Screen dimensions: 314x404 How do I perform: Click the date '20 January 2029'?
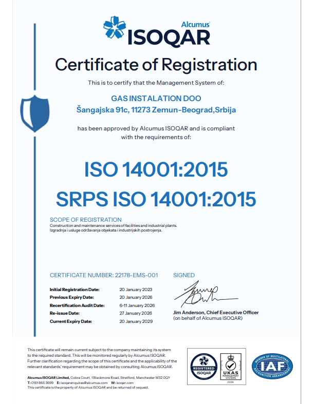click(x=136, y=321)
